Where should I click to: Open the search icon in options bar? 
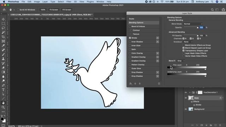(x=212, y=10)
